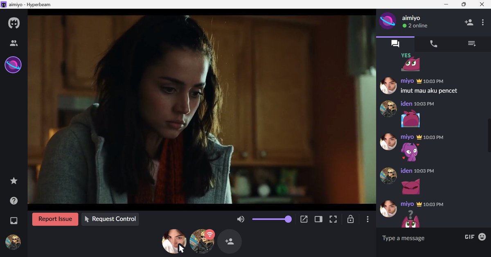Viewport: 491px width, 257px height.
Task: Click miyo's question mark sticker
Action: point(410,218)
